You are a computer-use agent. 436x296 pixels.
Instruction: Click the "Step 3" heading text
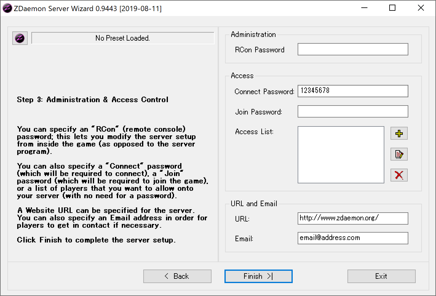93,100
